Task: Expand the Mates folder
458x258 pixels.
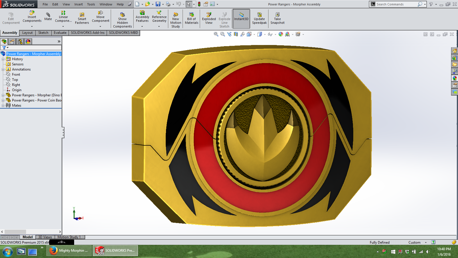Action: pyautogui.click(x=3, y=105)
